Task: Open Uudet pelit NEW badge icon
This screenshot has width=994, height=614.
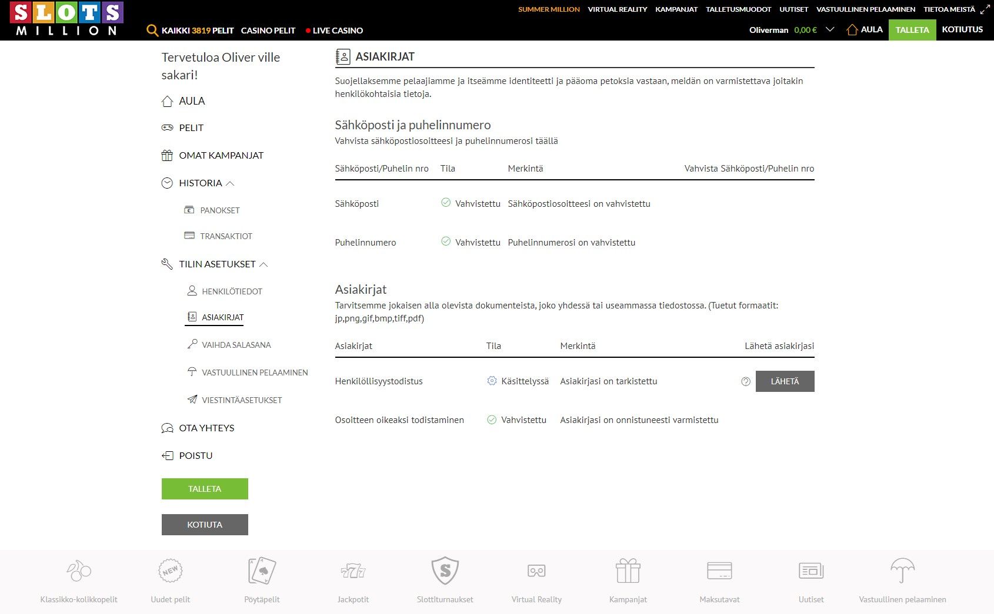Action: click(x=171, y=571)
